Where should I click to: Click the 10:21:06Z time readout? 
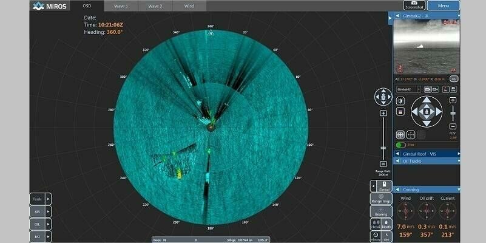click(110, 25)
